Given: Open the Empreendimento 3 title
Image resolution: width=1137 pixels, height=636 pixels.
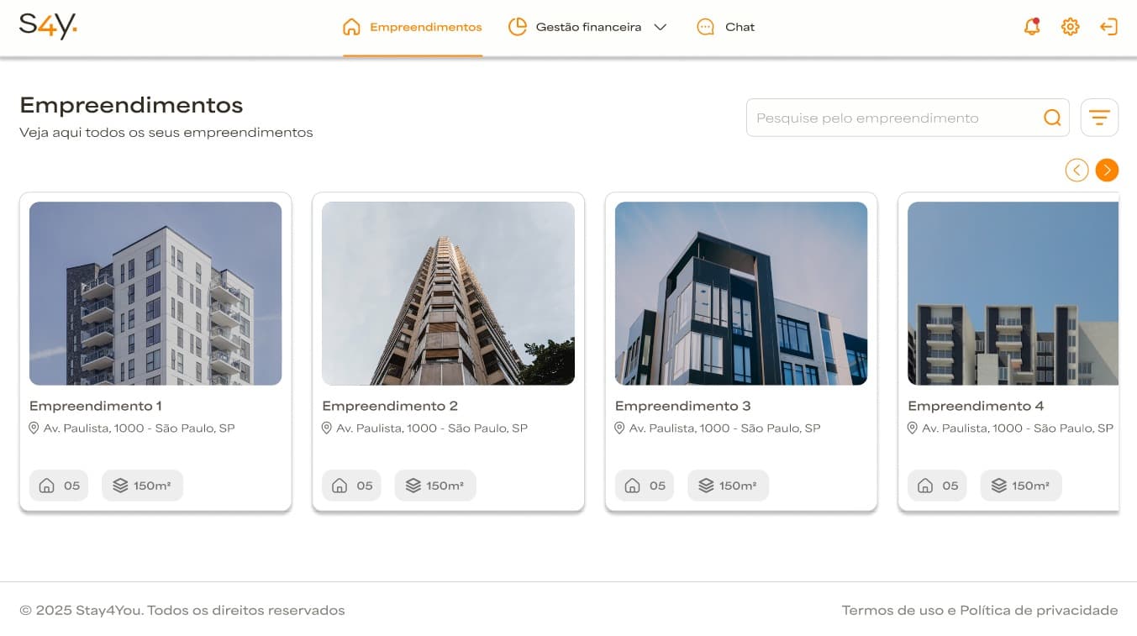Looking at the screenshot, I should [x=682, y=406].
